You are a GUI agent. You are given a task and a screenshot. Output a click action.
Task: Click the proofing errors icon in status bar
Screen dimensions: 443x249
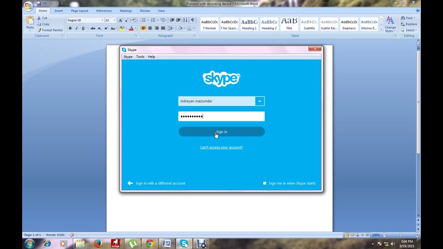[x=72, y=235]
